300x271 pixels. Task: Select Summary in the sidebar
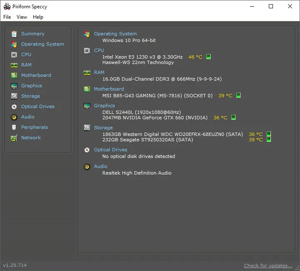pyautogui.click(x=32, y=34)
